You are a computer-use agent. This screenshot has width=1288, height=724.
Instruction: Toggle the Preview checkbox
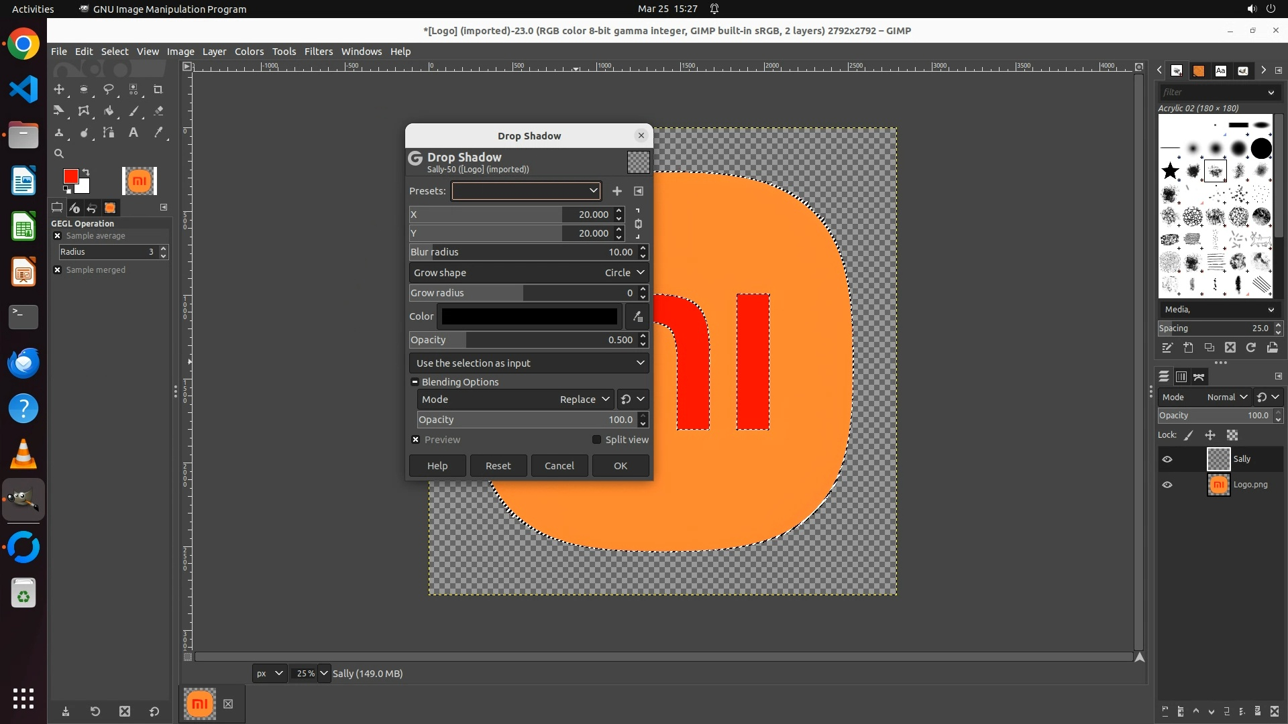click(416, 440)
